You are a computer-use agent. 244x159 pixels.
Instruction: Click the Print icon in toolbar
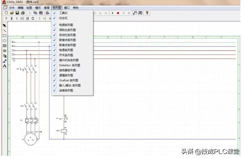click(x=23, y=13)
